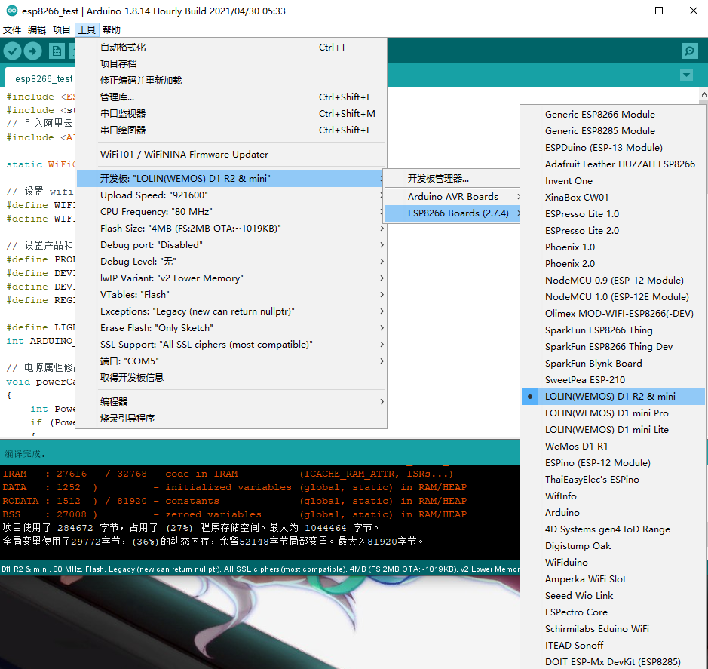Expand the Flash Size submenu

pos(231,228)
